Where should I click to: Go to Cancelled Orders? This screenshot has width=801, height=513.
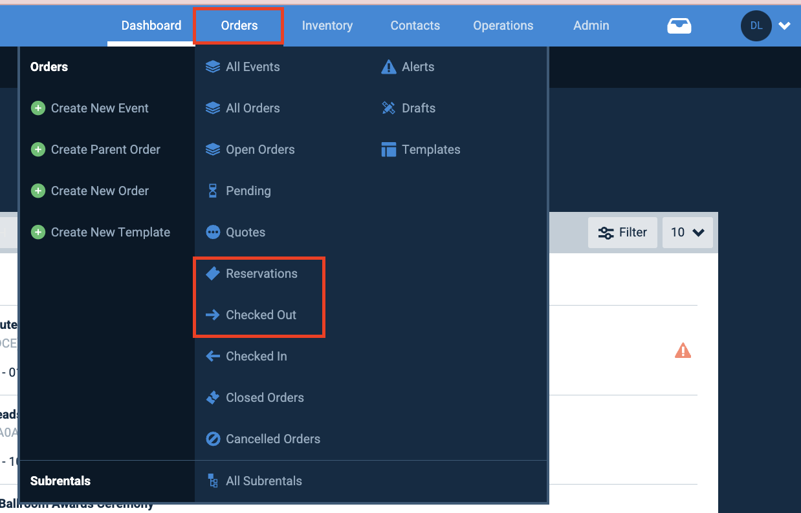pos(273,439)
